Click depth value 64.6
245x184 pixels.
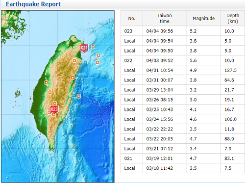point(229,80)
